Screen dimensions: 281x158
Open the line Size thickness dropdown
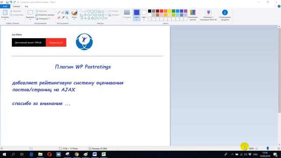click(x=127, y=14)
